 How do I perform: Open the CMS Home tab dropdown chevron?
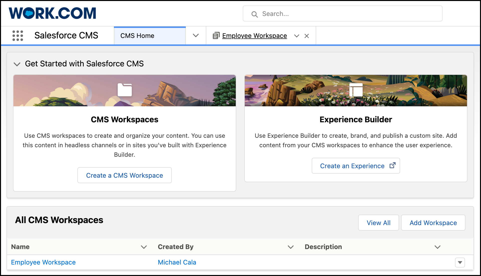point(196,36)
